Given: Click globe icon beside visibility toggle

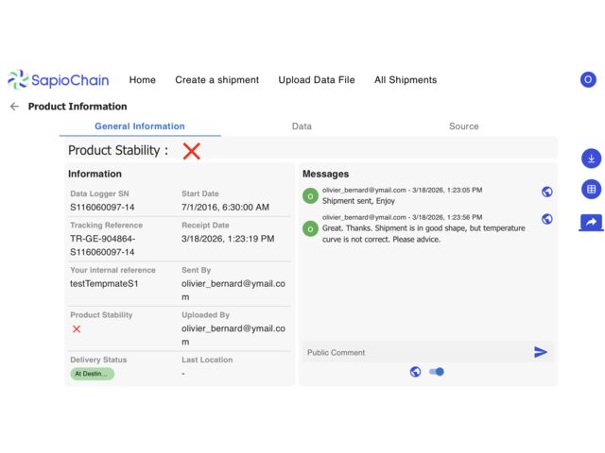Looking at the screenshot, I should tap(415, 372).
